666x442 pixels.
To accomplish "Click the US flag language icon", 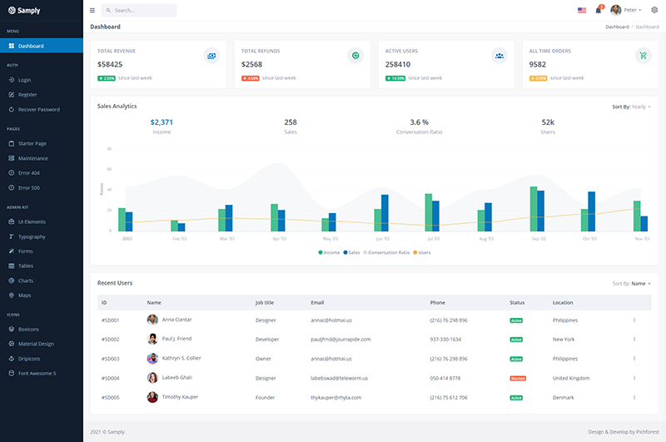I will (x=582, y=10).
